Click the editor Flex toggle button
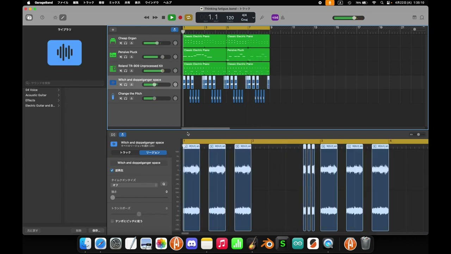 [113, 135]
